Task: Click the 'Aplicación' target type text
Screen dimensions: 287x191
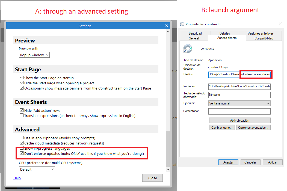Action: point(215,60)
